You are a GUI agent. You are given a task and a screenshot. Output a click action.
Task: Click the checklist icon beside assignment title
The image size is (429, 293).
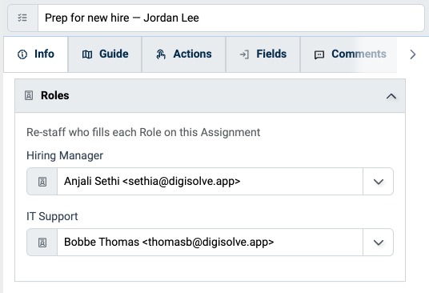(22, 18)
